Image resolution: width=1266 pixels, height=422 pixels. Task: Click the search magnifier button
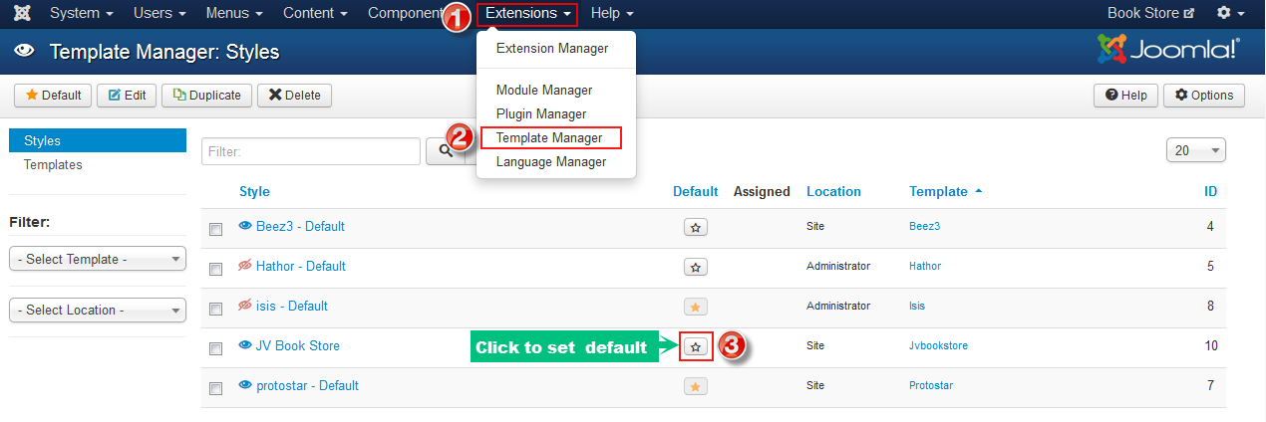[x=445, y=151]
